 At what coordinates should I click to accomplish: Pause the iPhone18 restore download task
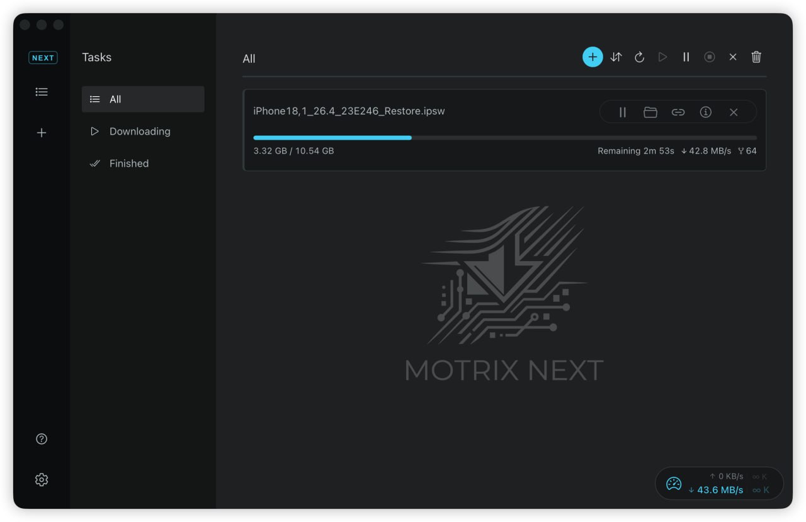click(623, 112)
